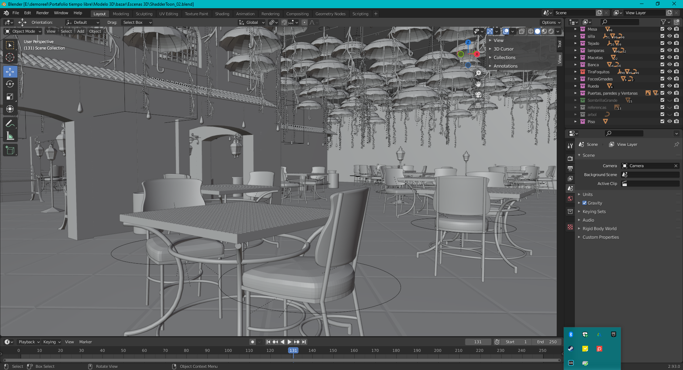Click frame 200 on the timeline ruler

tap(438, 350)
